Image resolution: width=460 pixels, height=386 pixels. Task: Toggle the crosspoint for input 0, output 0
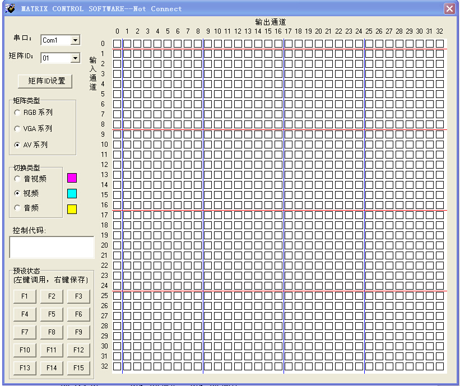(117, 43)
